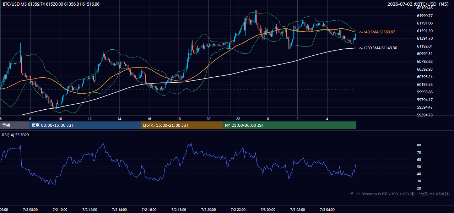The height and width of the screenshot is (213, 454).
Task: Select hour label 16 under price chart
Action: pyautogui.click(x=149, y=119)
